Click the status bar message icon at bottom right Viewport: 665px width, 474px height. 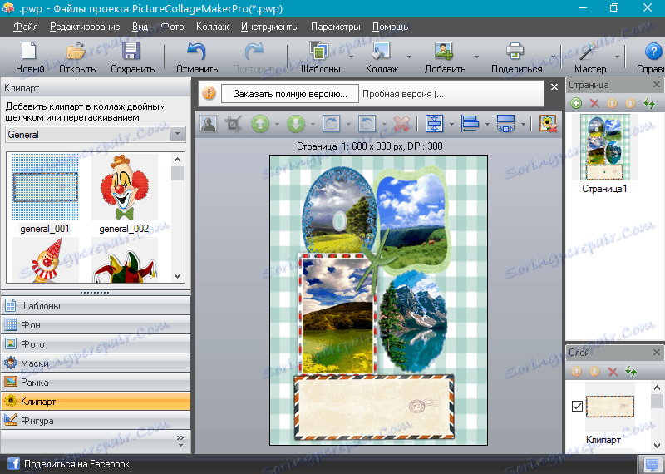tap(650, 463)
